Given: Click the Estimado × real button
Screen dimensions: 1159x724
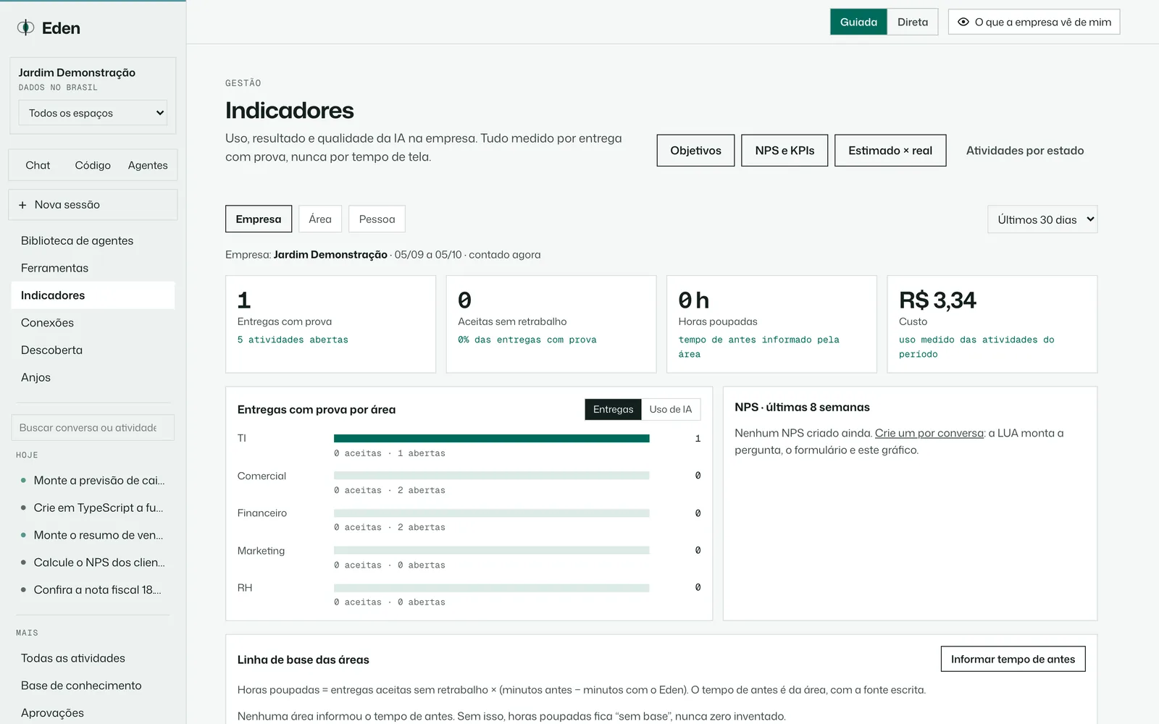Looking at the screenshot, I should click(890, 151).
